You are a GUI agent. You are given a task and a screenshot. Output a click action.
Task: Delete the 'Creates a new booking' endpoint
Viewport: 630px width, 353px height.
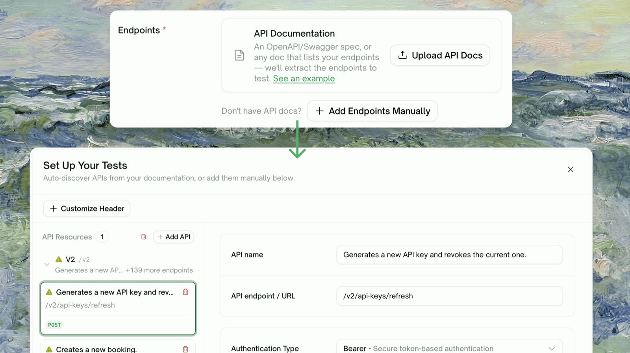(185, 349)
